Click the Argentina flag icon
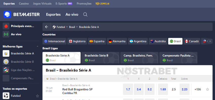 pyautogui.click(x=131, y=41)
